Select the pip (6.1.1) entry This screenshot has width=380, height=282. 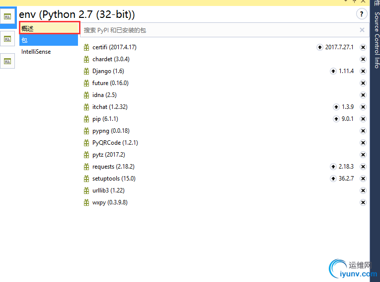105,119
